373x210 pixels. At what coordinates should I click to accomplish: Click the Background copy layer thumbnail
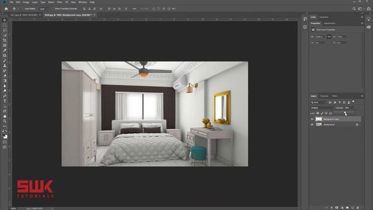[x=319, y=119]
